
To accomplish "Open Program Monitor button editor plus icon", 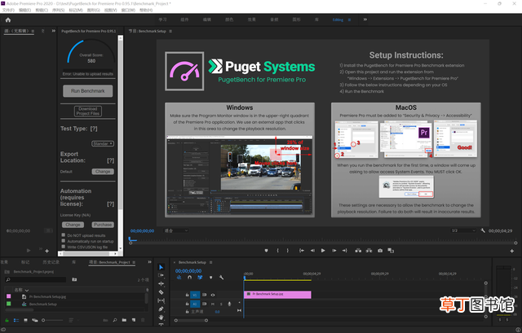I will tap(512, 251).
